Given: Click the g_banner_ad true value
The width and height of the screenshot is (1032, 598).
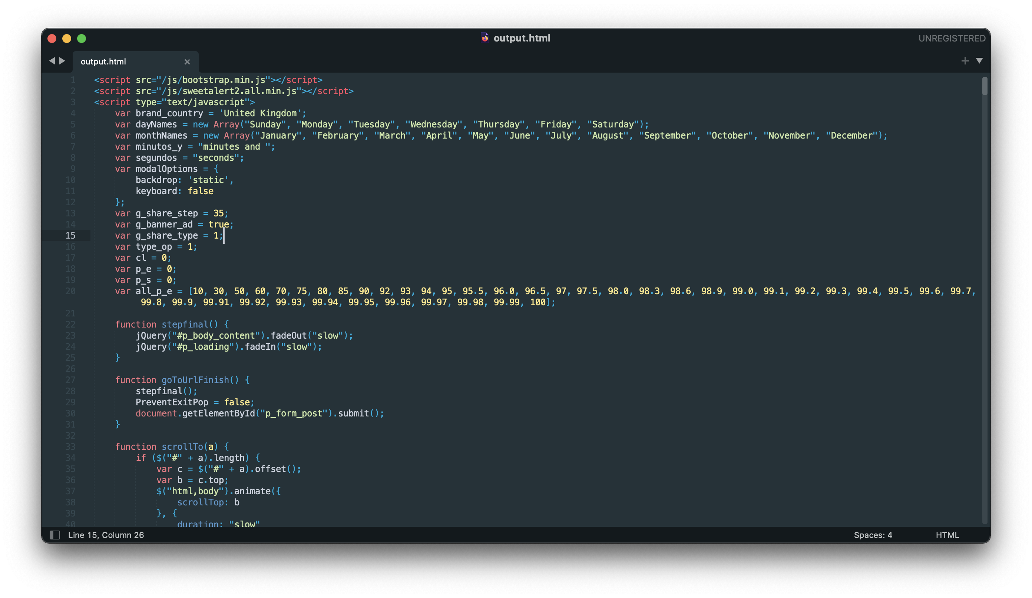Looking at the screenshot, I should [x=218, y=224].
